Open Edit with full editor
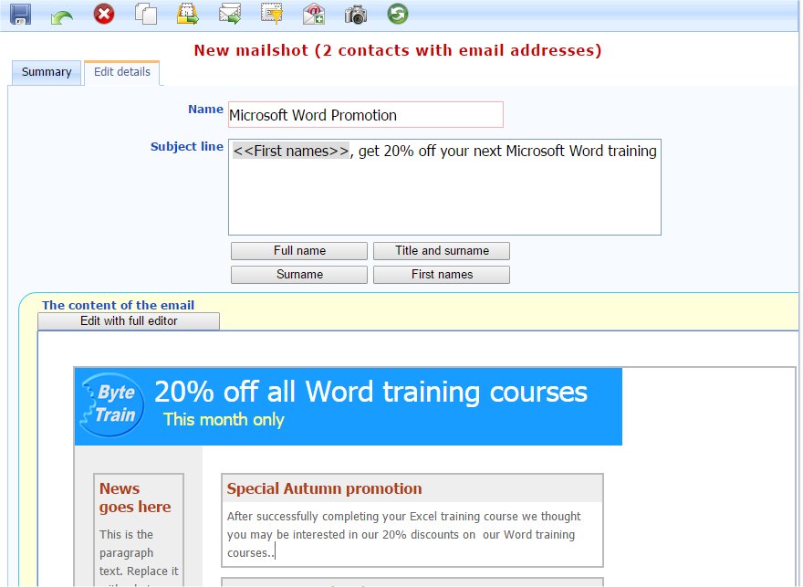Image resolution: width=803 pixels, height=587 pixels. click(129, 321)
